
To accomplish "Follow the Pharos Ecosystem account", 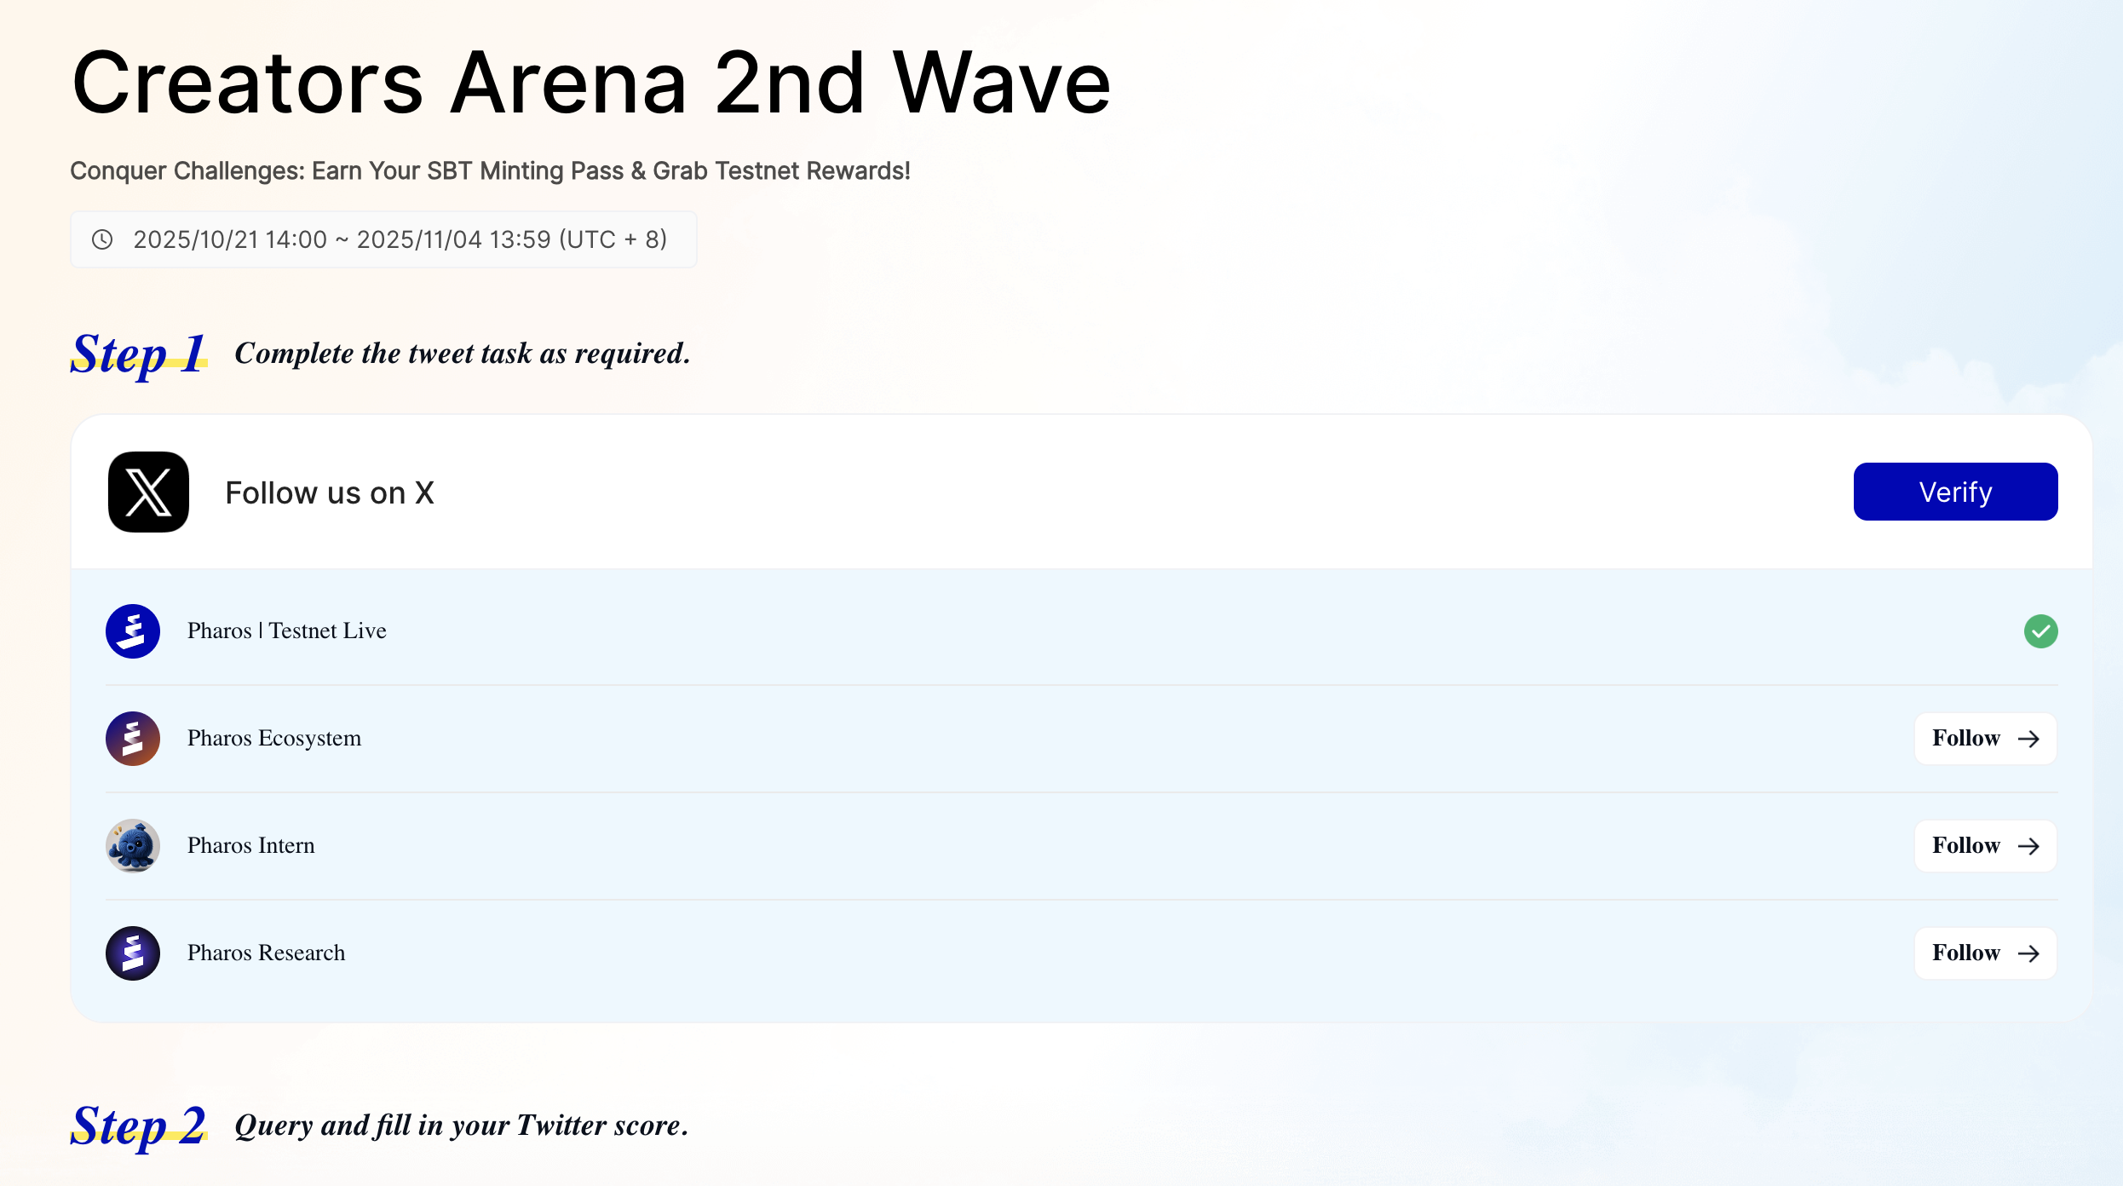I will pyautogui.click(x=1984, y=739).
